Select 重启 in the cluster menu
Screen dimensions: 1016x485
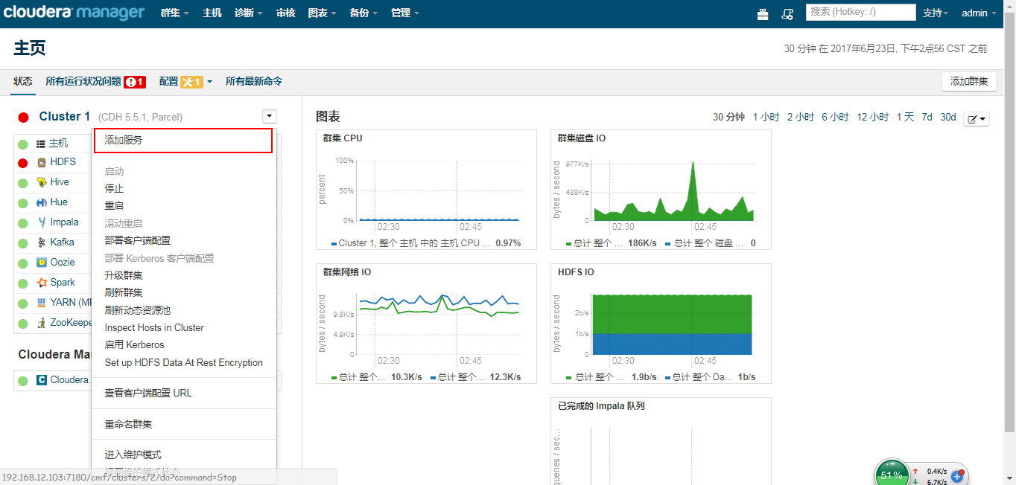pos(114,206)
